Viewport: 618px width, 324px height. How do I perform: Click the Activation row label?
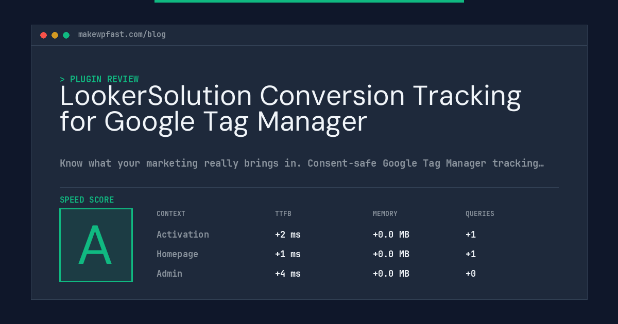pos(183,235)
